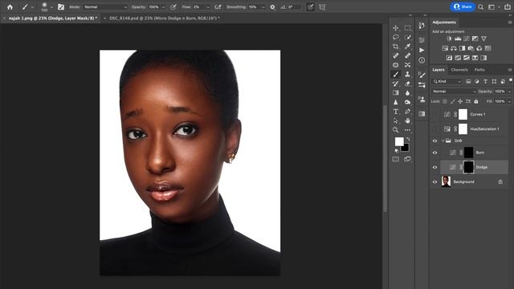Select the Path Selection tool
The width and height of the screenshot is (514, 289).
pyautogui.click(x=396, y=121)
